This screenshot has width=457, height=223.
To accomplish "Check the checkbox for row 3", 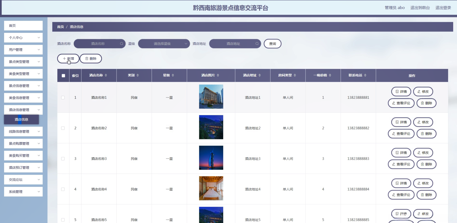I will point(63,159).
